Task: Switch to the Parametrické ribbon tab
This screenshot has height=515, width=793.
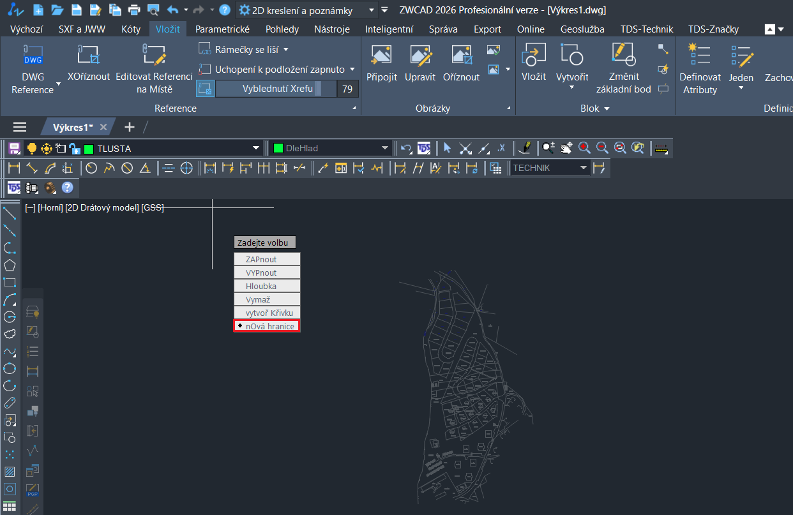Action: coord(222,29)
